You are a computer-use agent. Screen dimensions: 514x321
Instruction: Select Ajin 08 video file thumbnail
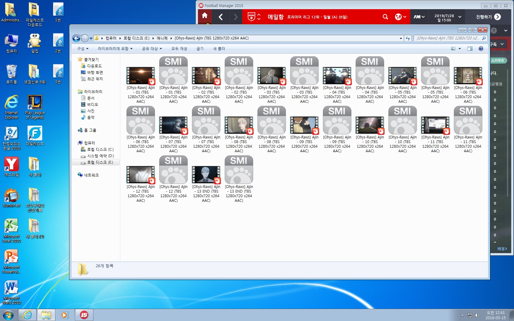click(x=239, y=125)
